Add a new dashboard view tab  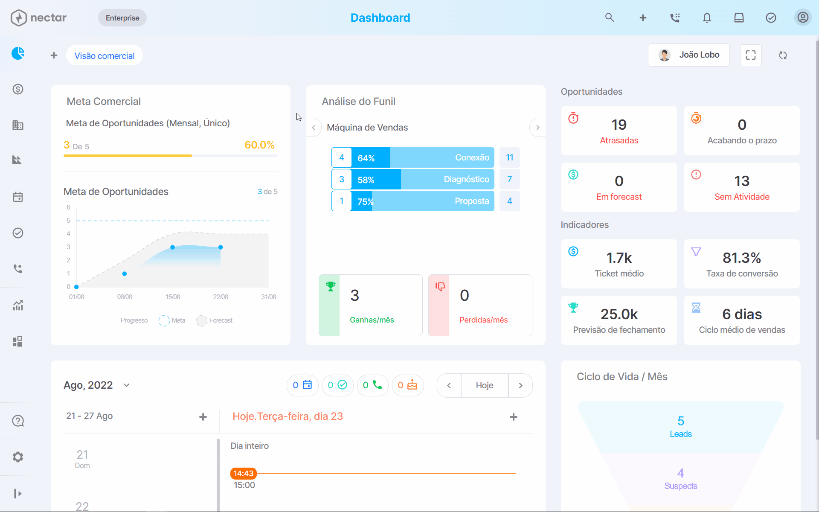(x=54, y=55)
